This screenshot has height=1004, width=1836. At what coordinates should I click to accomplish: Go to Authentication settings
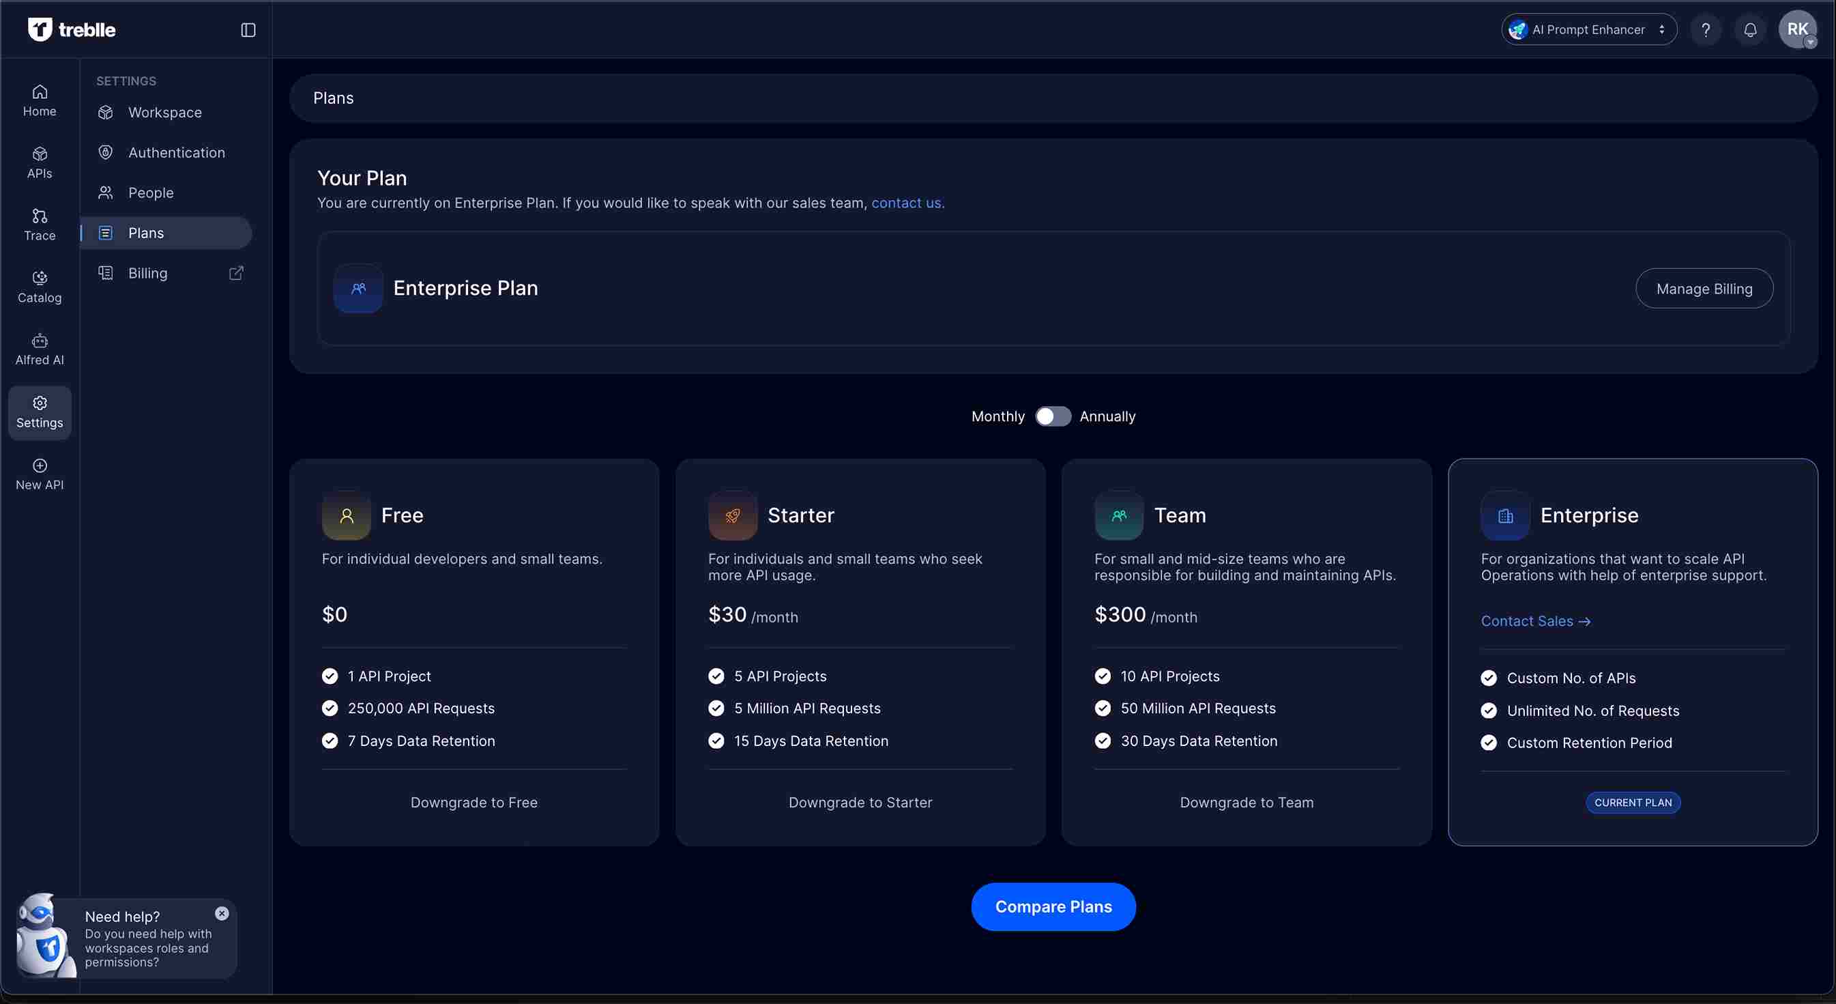point(176,152)
